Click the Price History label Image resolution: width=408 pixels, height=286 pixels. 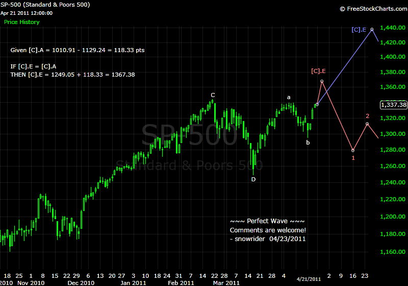(x=22, y=22)
